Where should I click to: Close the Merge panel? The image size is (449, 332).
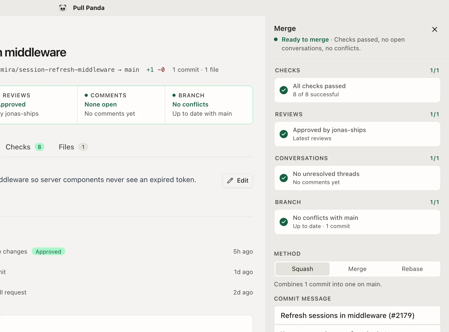click(x=435, y=29)
